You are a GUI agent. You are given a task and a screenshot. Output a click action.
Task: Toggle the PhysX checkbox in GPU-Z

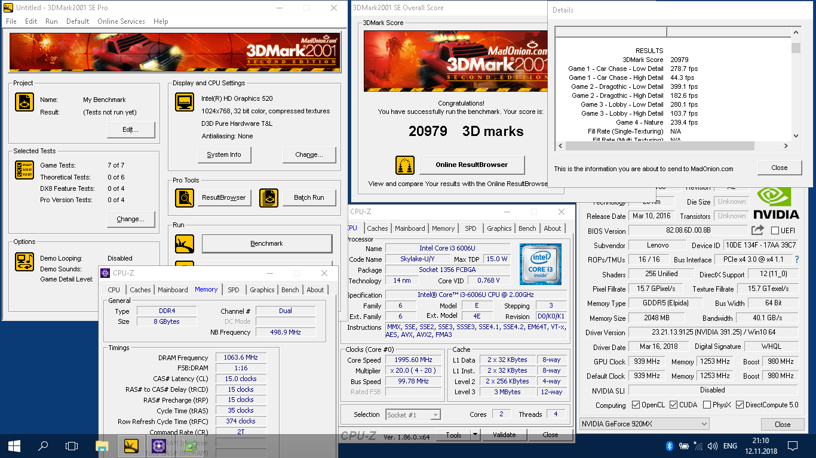point(707,405)
